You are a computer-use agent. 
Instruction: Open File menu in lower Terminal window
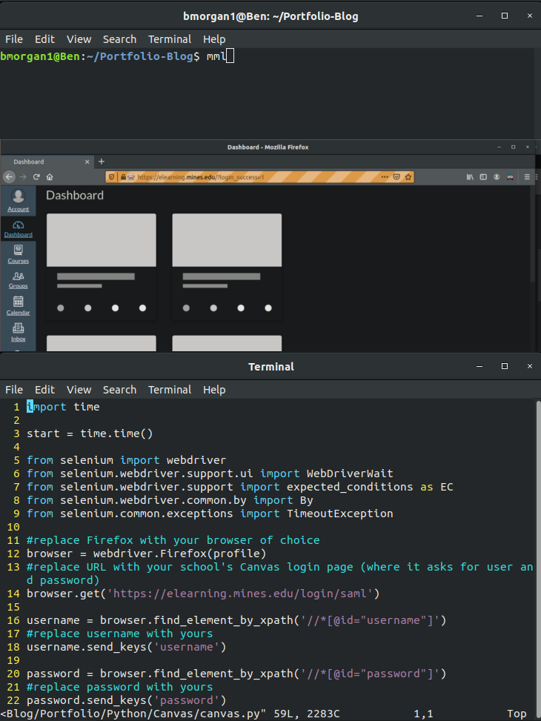point(14,390)
